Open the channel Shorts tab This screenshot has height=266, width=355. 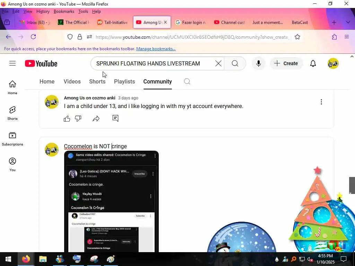pyautogui.click(x=97, y=81)
